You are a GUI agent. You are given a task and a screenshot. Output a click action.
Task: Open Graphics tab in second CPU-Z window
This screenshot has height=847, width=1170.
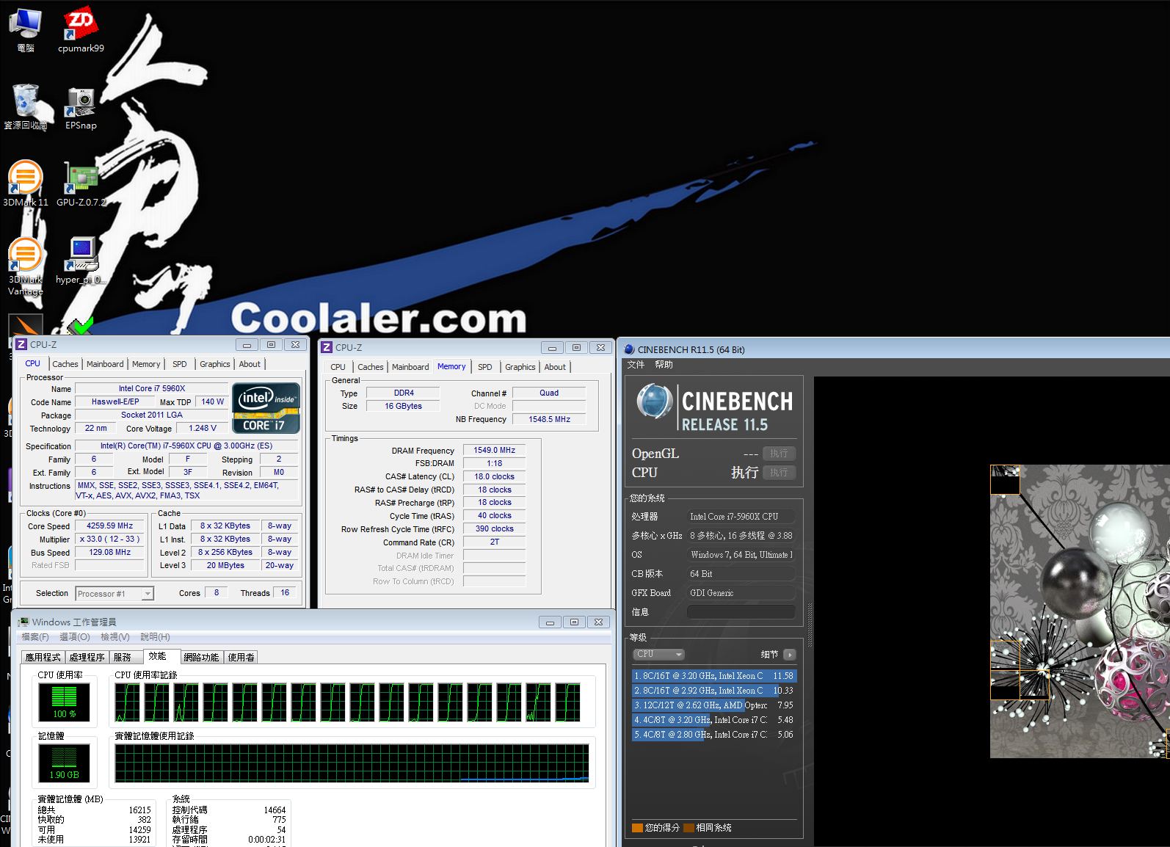click(x=520, y=367)
